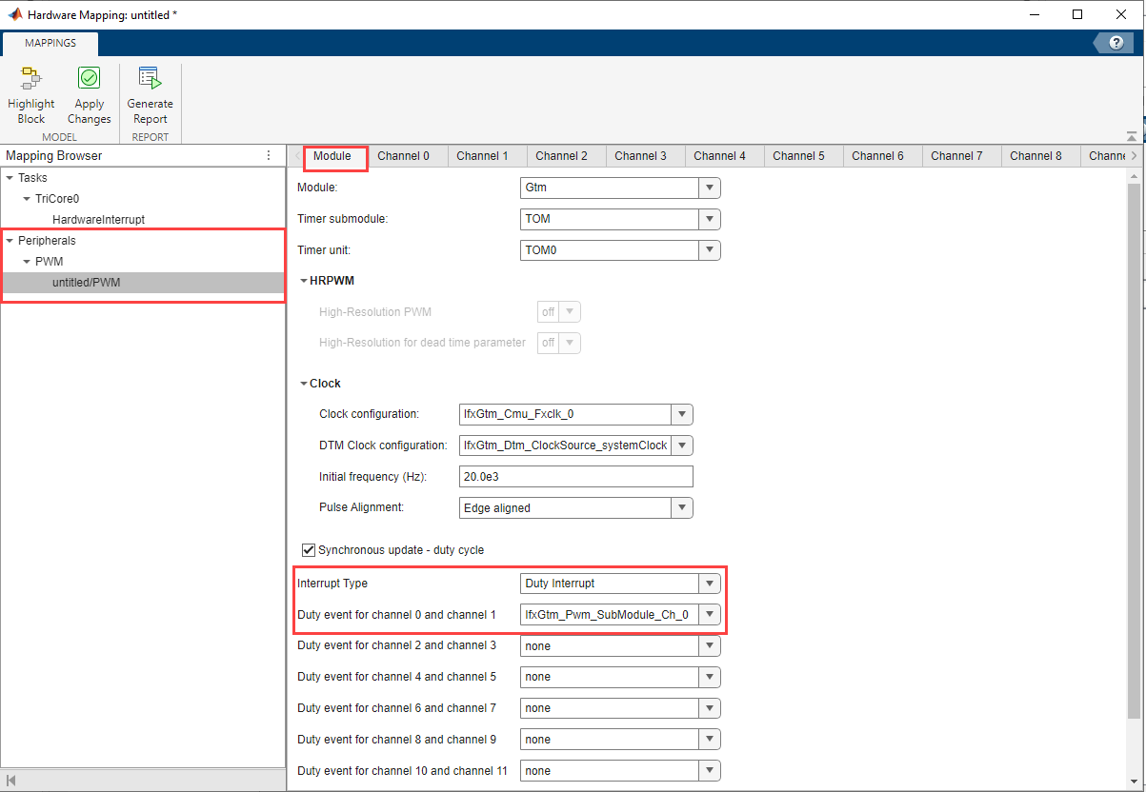1146x792 pixels.
Task: Toggle Synchronous update - duty cycle checkbox
Action: point(309,550)
